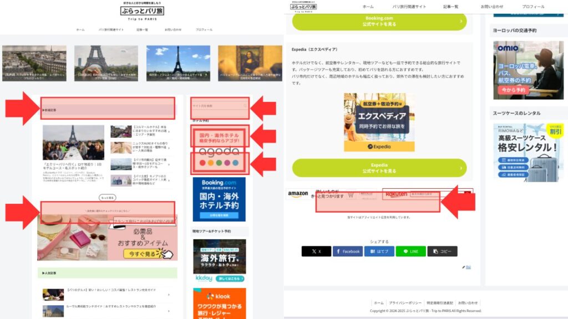568x319 pixels.
Task: Open the ぷらっとパリ旅 site logo on left page
Action: (142, 11)
